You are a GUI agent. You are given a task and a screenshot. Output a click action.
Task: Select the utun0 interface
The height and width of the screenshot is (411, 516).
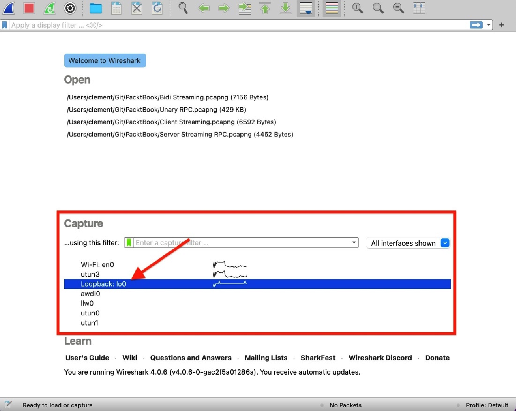tap(257, 313)
